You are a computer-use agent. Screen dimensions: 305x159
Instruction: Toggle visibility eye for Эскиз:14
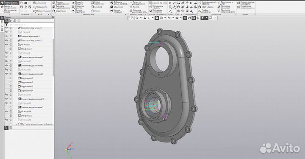coord(6,112)
